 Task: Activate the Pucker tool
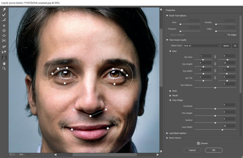click(x=4, y=31)
